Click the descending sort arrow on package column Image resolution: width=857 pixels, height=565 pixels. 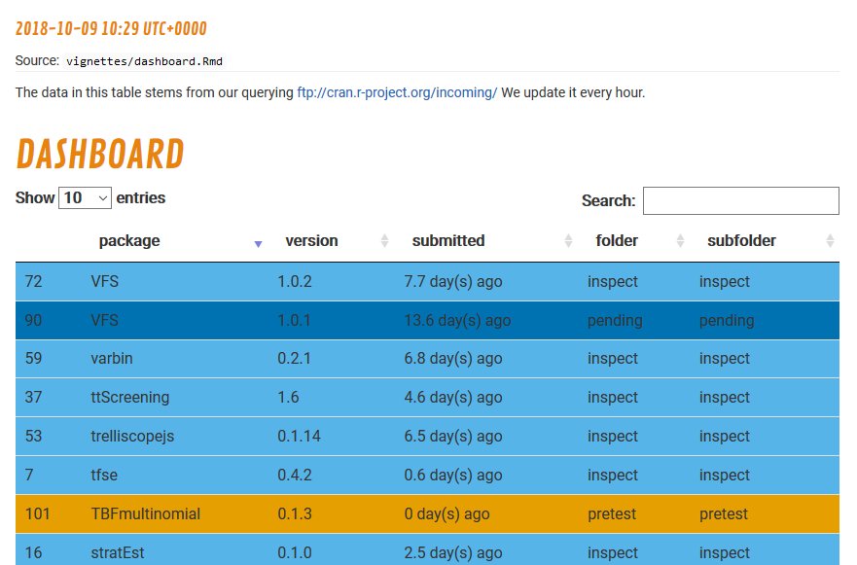259,244
